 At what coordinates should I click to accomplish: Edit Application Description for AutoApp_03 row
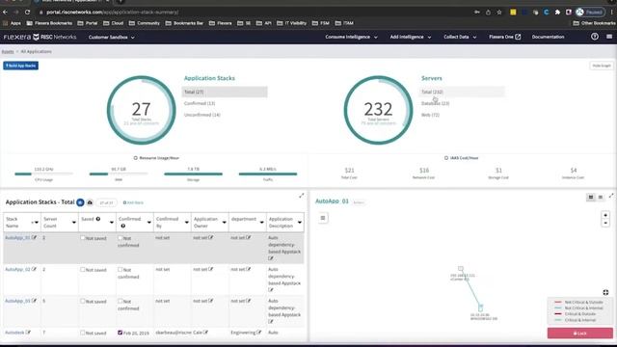(x=271, y=322)
